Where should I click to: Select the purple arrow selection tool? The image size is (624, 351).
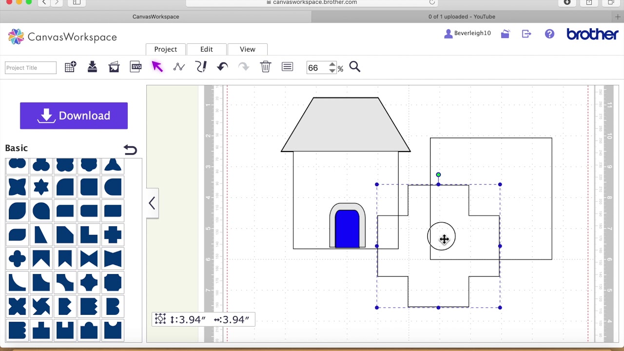click(x=157, y=67)
